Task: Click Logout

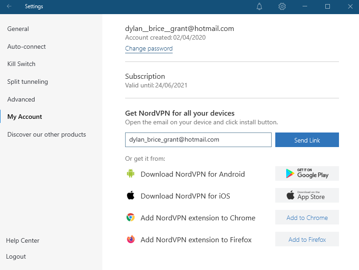Action: point(16,256)
